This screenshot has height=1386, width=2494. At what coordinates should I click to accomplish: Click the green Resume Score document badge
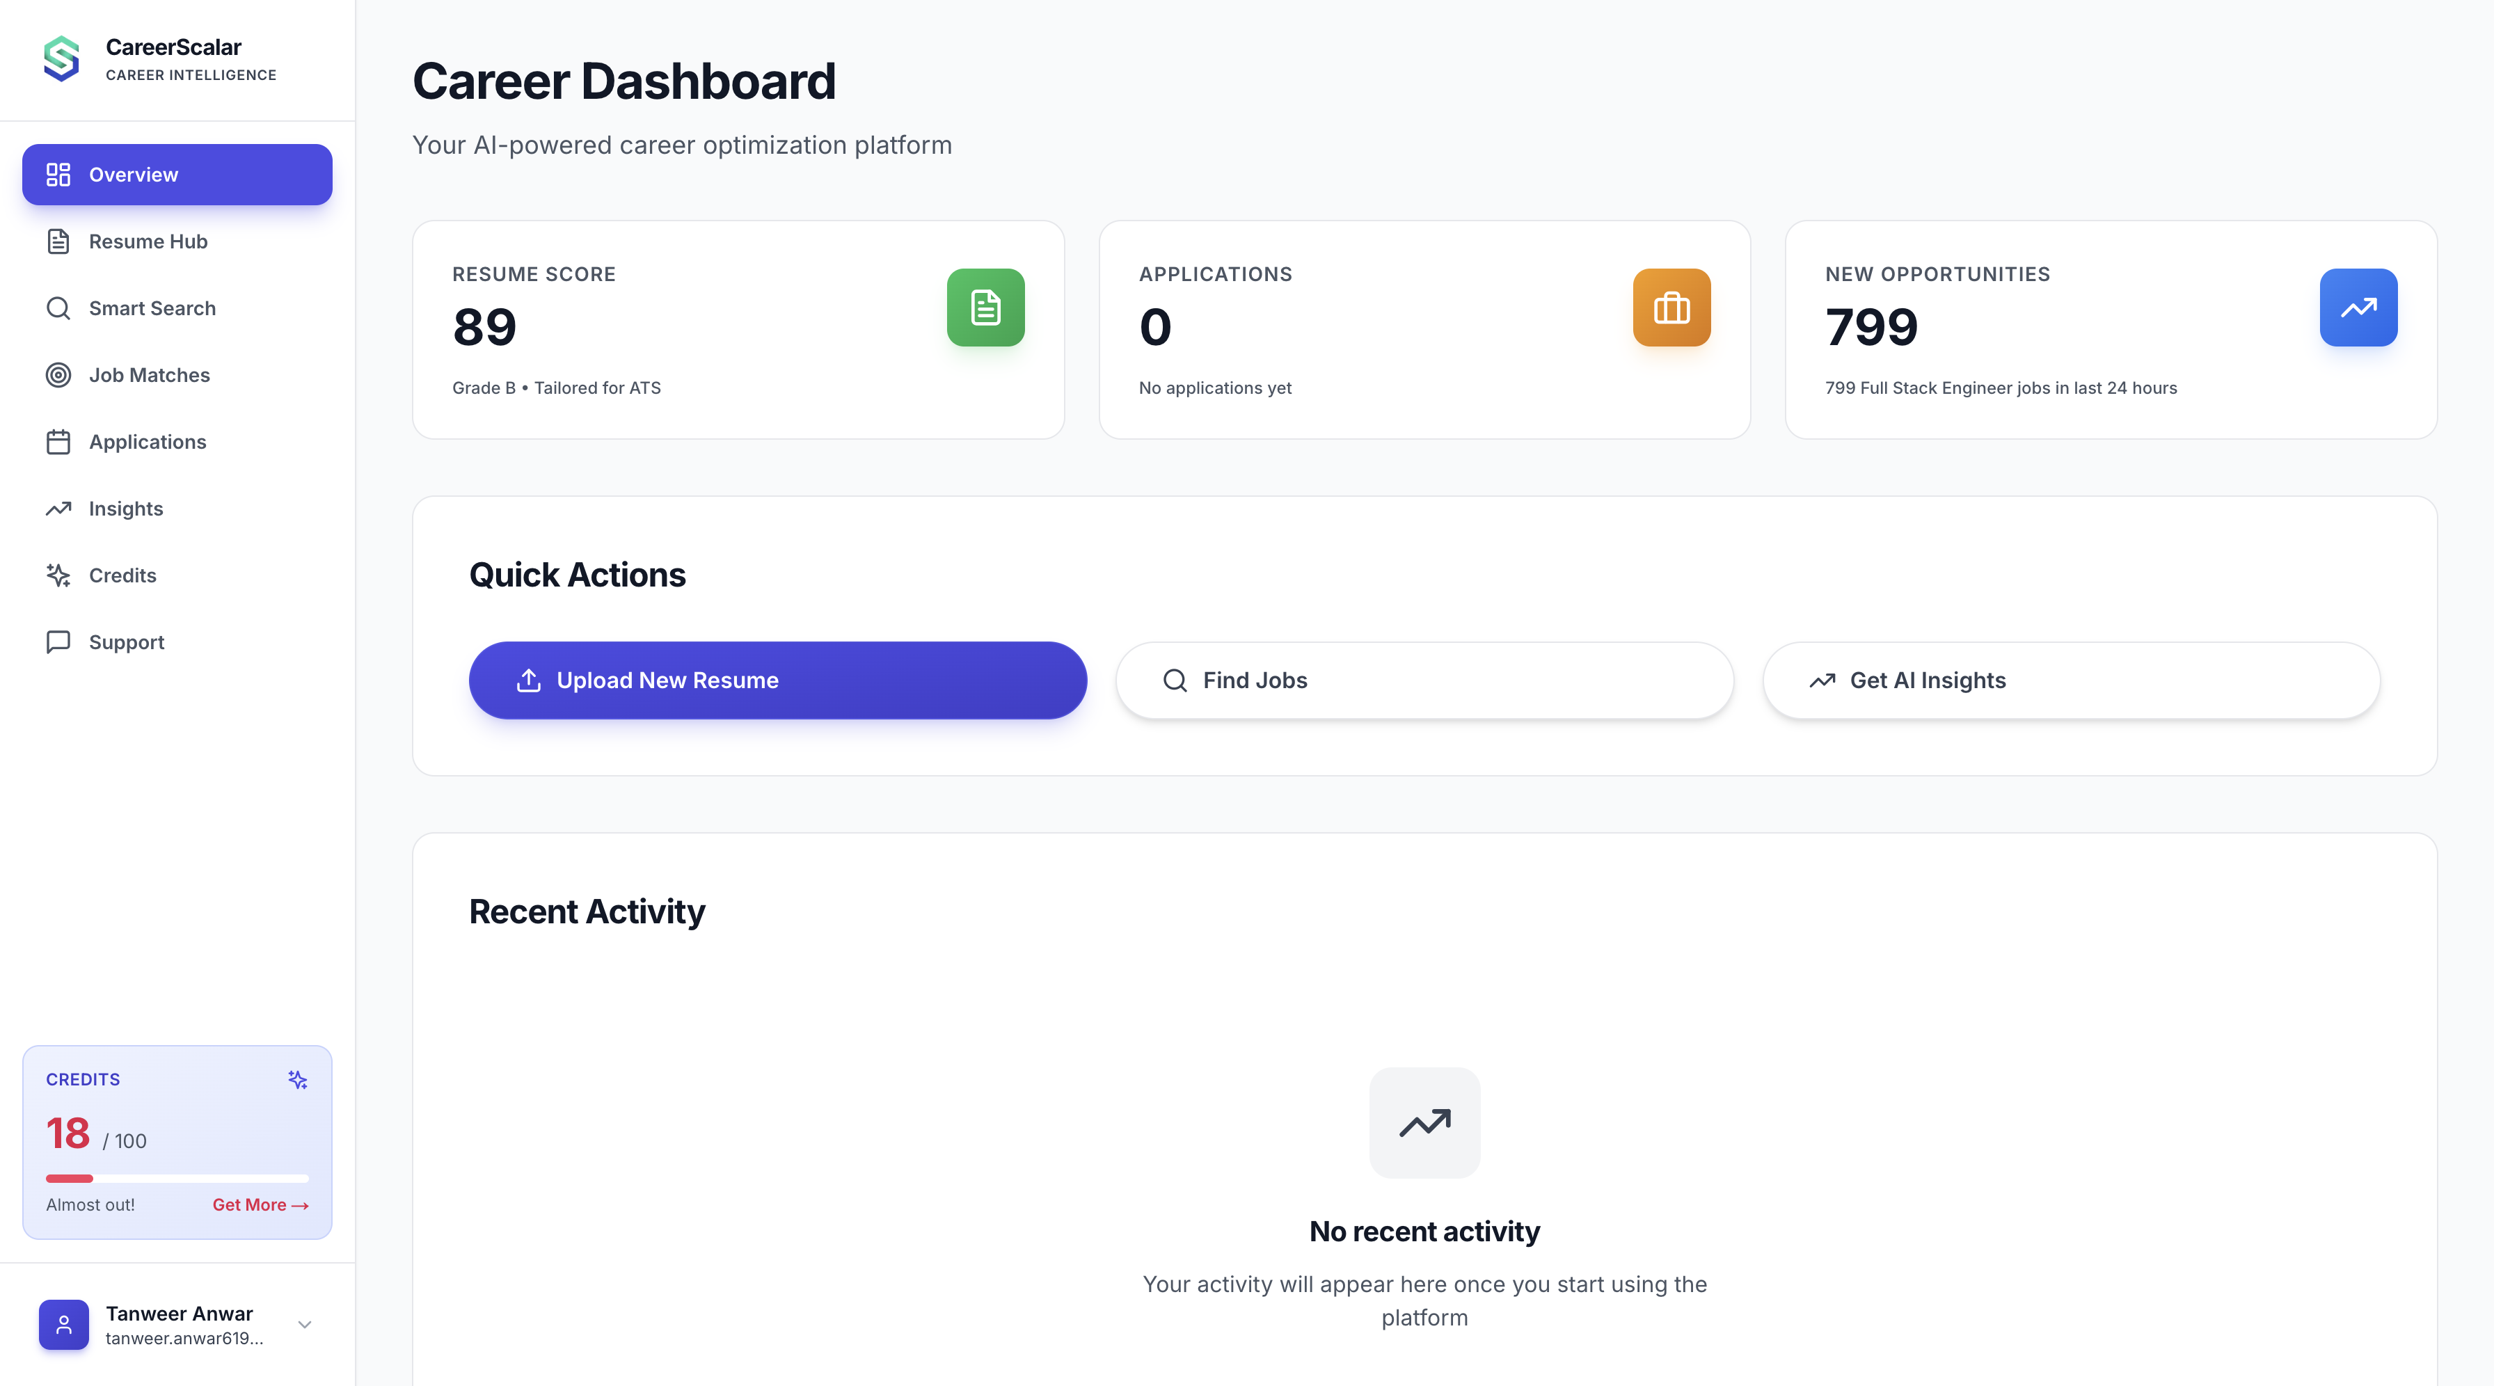[985, 308]
